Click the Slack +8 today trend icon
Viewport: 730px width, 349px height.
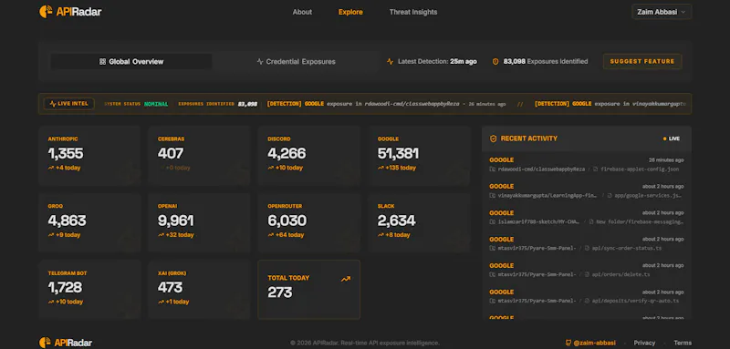click(381, 235)
